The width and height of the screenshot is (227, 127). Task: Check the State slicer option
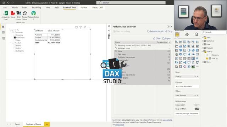click(x=15, y=40)
